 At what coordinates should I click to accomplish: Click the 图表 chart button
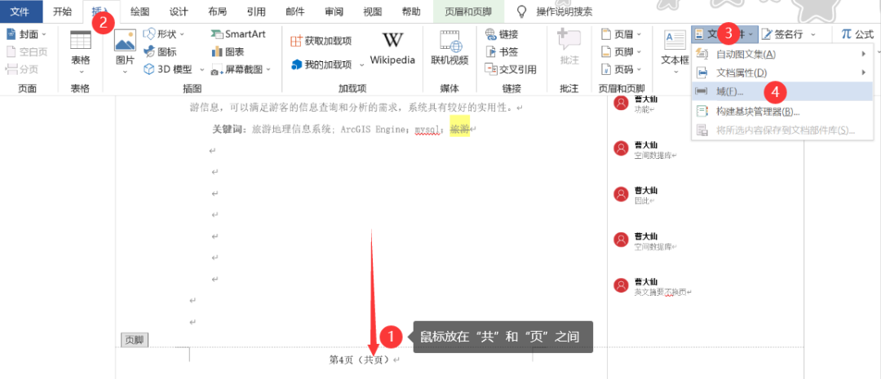coord(228,52)
